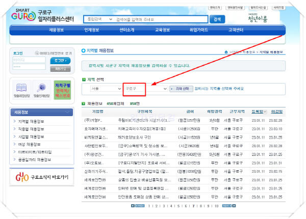This screenshot has height=219, width=306.
Task: Open 아르바이트/파트타임 in the sidebar
Action: click(x=35, y=152)
